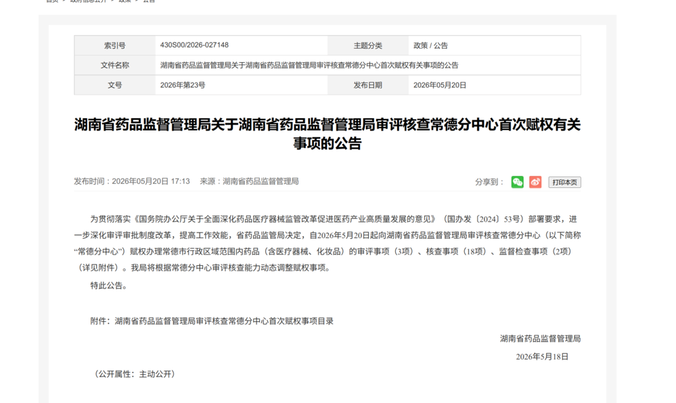This screenshot has width=676, height=403.
Task: Select index number 430S00/2026-027148
Action: point(194,45)
